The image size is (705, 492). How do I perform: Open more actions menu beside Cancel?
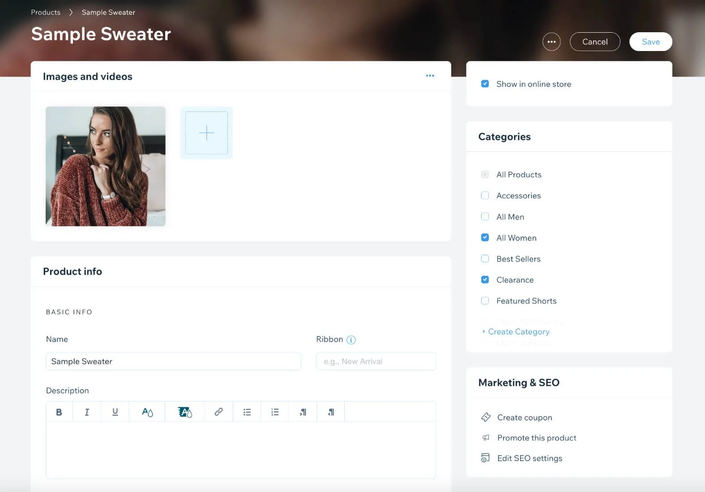pyautogui.click(x=551, y=42)
